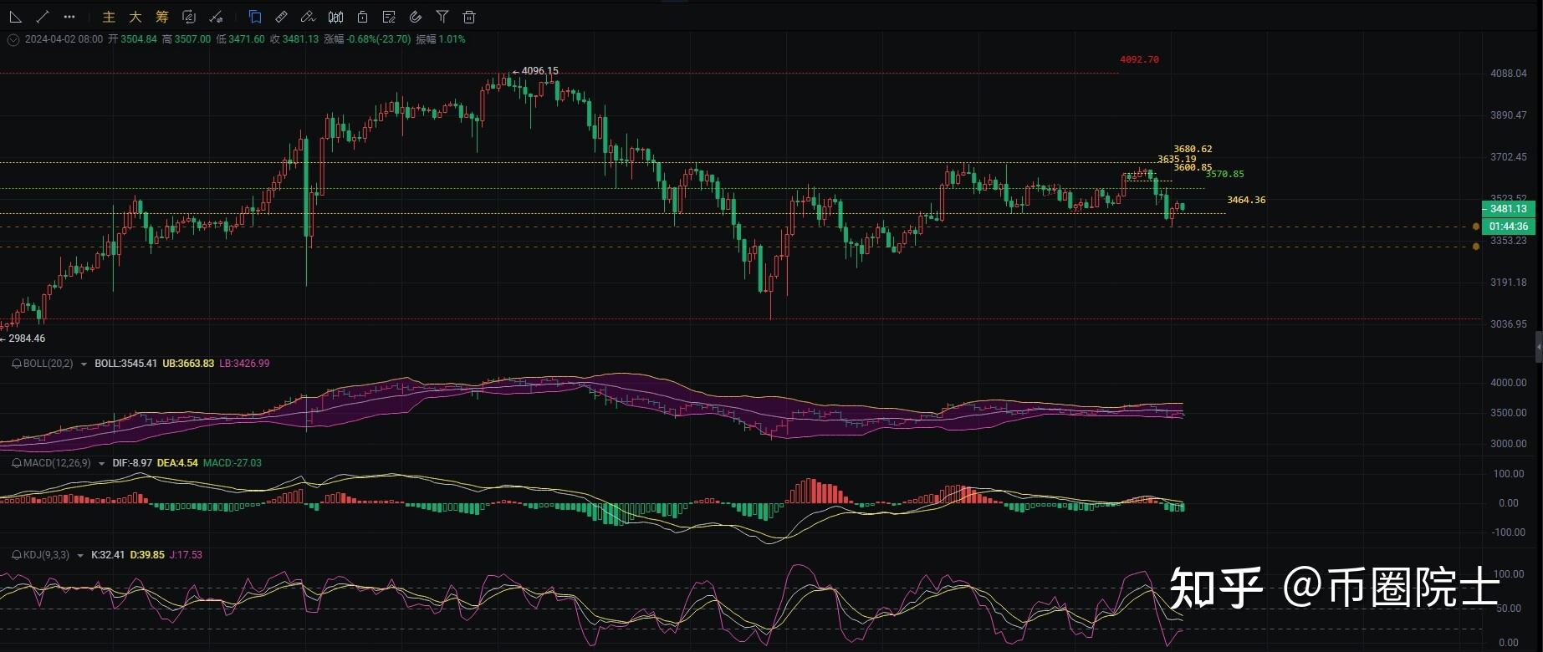Image resolution: width=1543 pixels, height=652 pixels.
Task: Click the 3464.36 level label
Action: point(1246,200)
